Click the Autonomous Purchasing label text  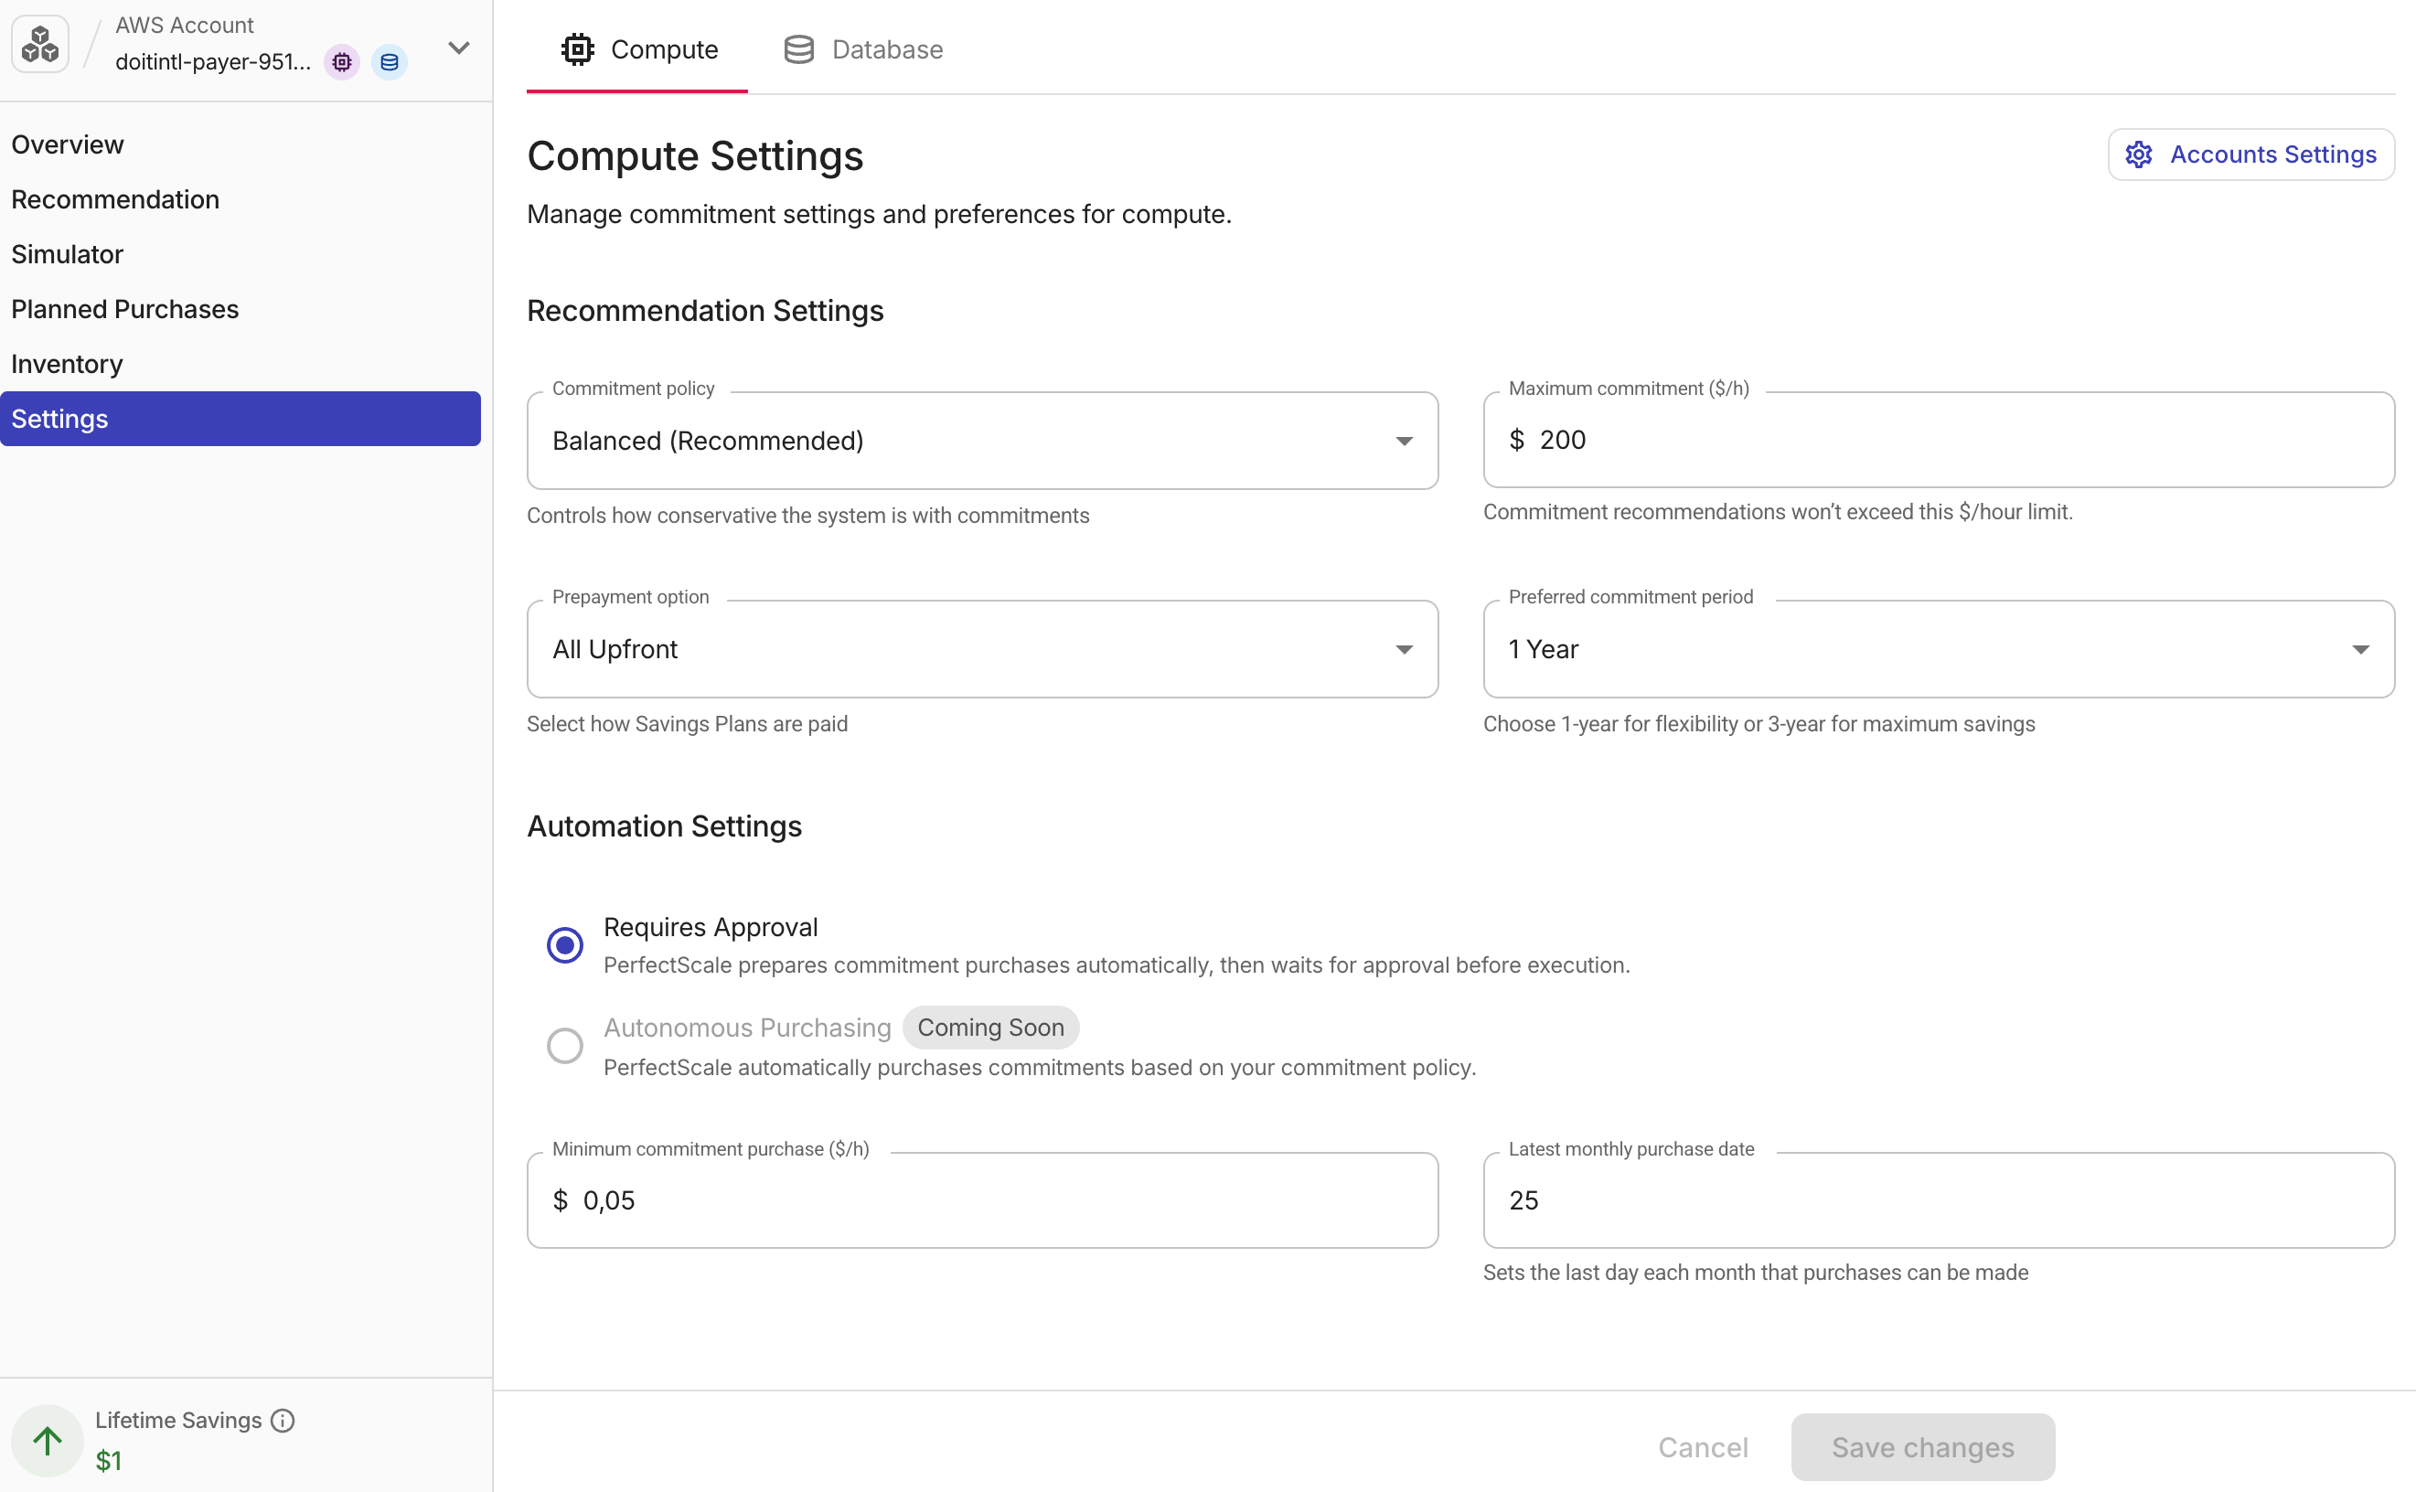747,1028
